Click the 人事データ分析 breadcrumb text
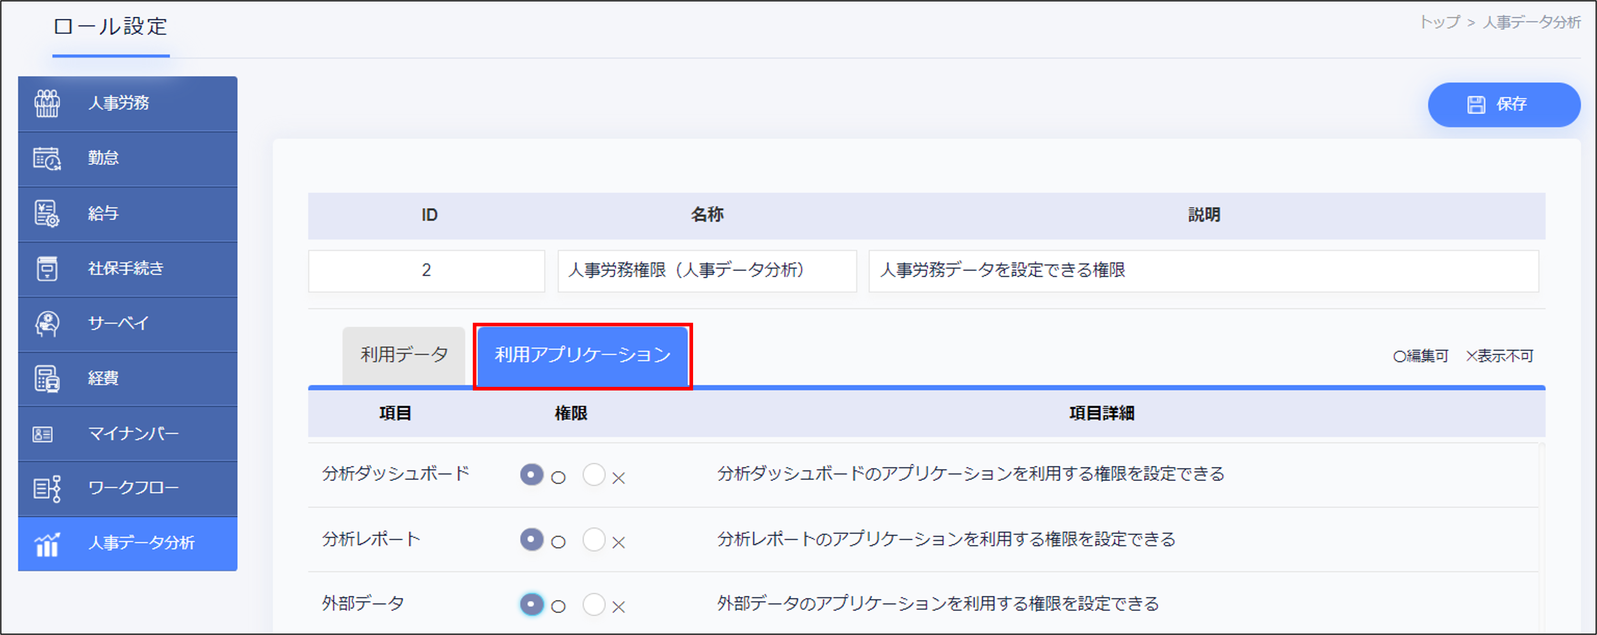This screenshot has width=1597, height=635. point(1531,22)
